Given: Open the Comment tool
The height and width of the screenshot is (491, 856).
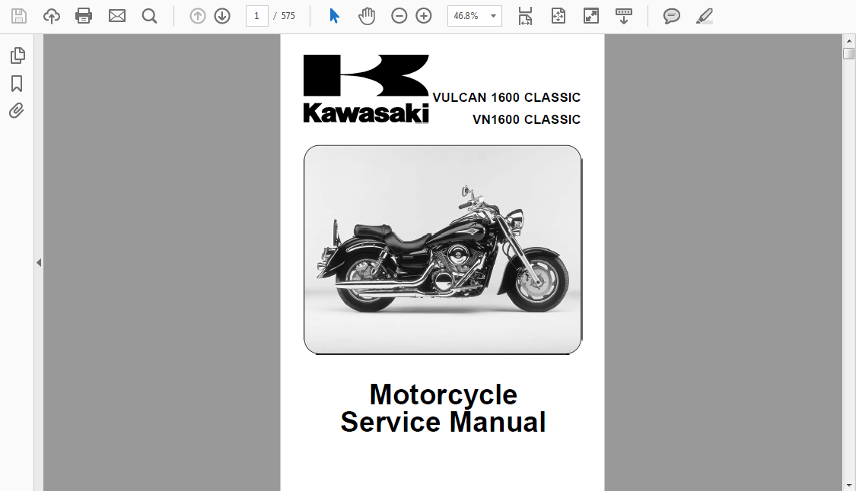Looking at the screenshot, I should (671, 15).
